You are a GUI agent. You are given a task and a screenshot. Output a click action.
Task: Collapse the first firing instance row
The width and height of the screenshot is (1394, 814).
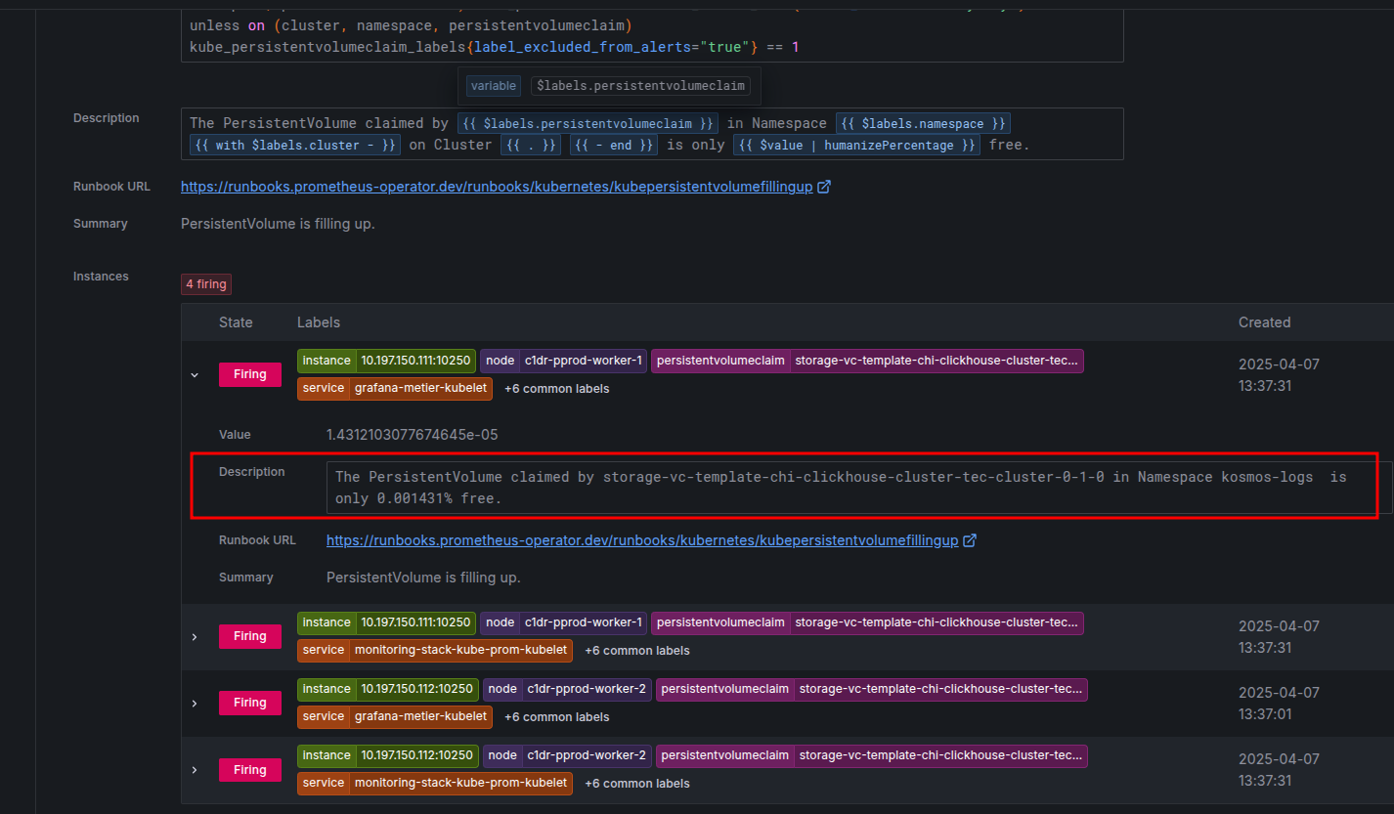click(x=195, y=374)
